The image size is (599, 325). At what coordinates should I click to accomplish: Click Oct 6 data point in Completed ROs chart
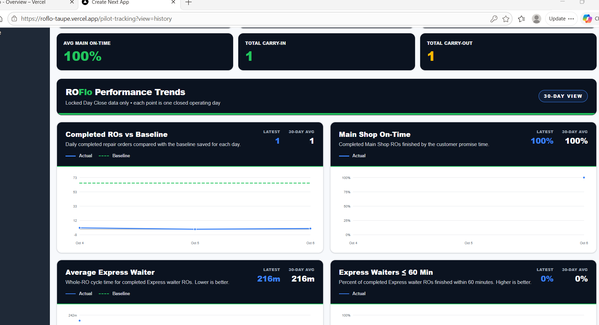[x=310, y=229]
